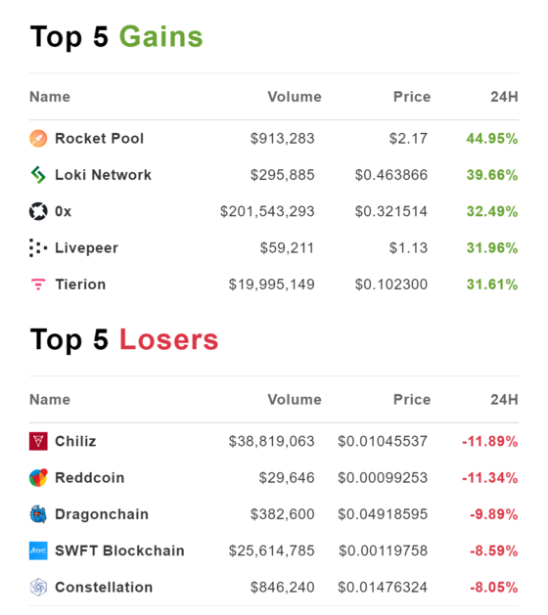Click the Rocket Pool coin icon

click(x=38, y=139)
